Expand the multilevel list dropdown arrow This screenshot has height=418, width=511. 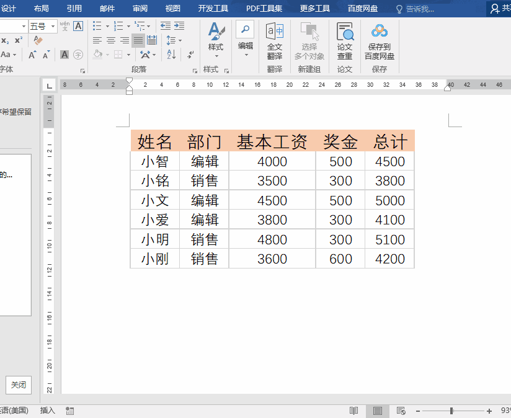pos(149,26)
